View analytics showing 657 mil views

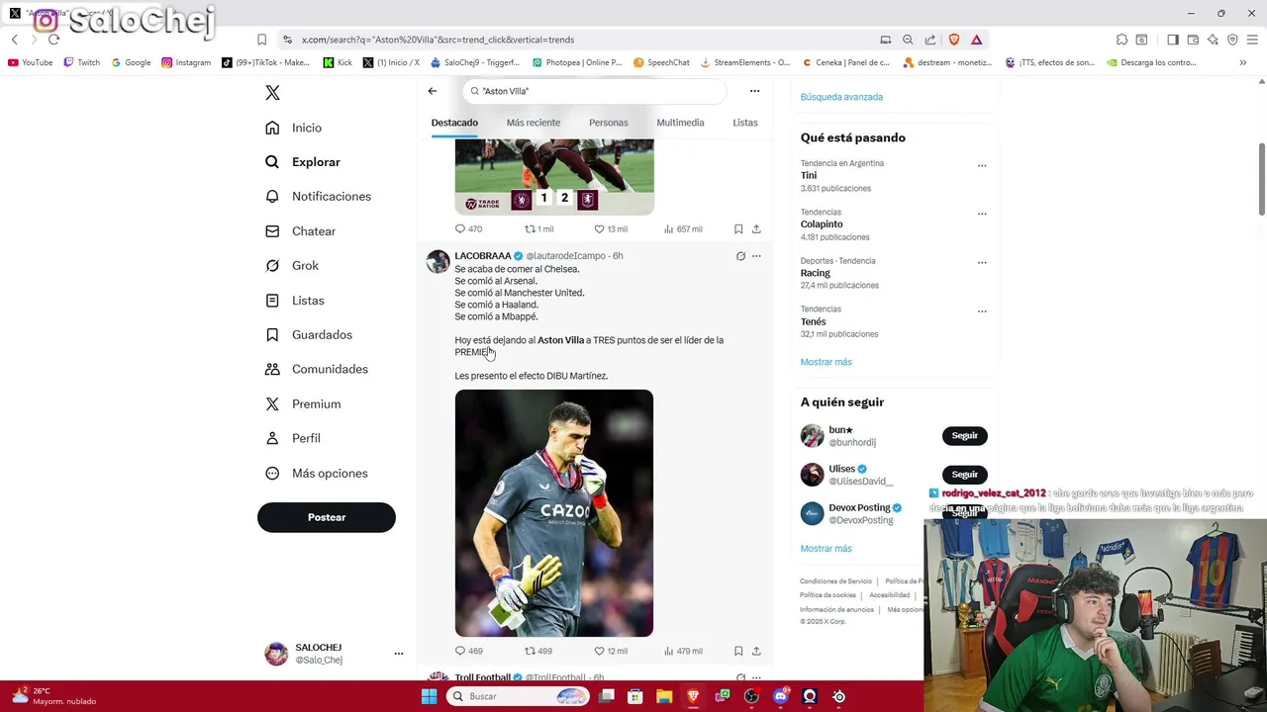click(683, 228)
